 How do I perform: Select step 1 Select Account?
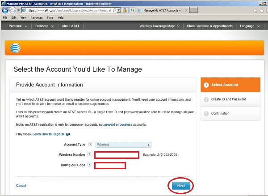click(x=230, y=85)
